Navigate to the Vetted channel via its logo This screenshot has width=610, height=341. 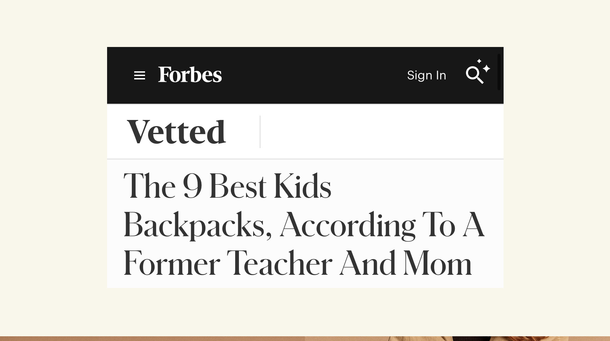(x=177, y=131)
